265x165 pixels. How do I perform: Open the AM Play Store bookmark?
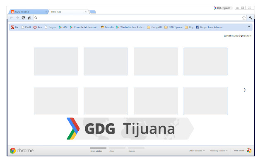(x=63, y=27)
